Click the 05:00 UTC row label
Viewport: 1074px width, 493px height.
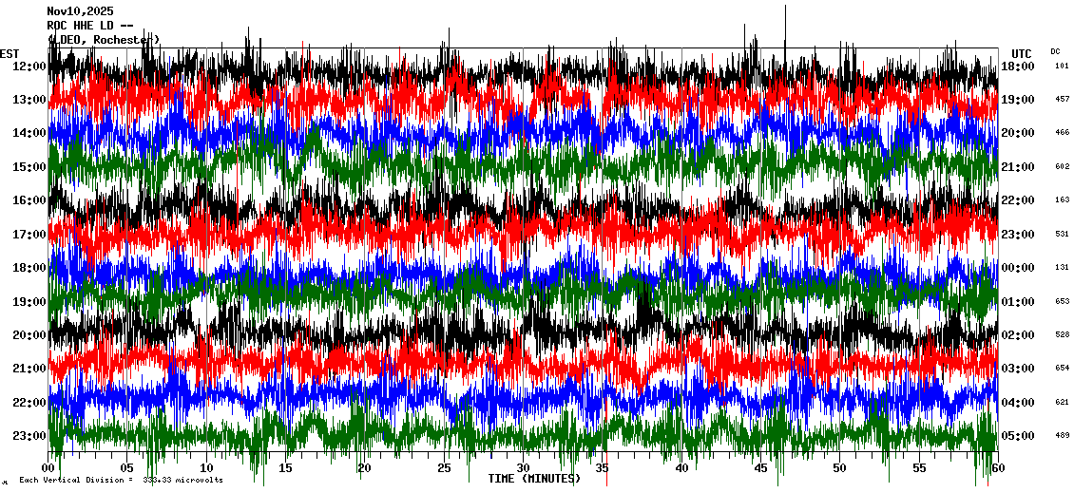[x=1018, y=436]
